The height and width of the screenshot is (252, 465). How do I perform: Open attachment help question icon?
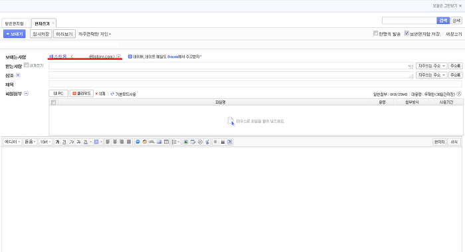[x=459, y=94]
